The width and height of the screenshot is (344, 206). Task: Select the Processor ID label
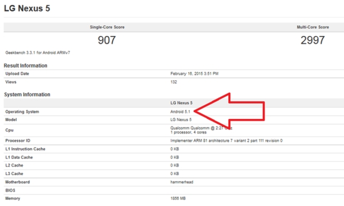[x=18, y=141]
